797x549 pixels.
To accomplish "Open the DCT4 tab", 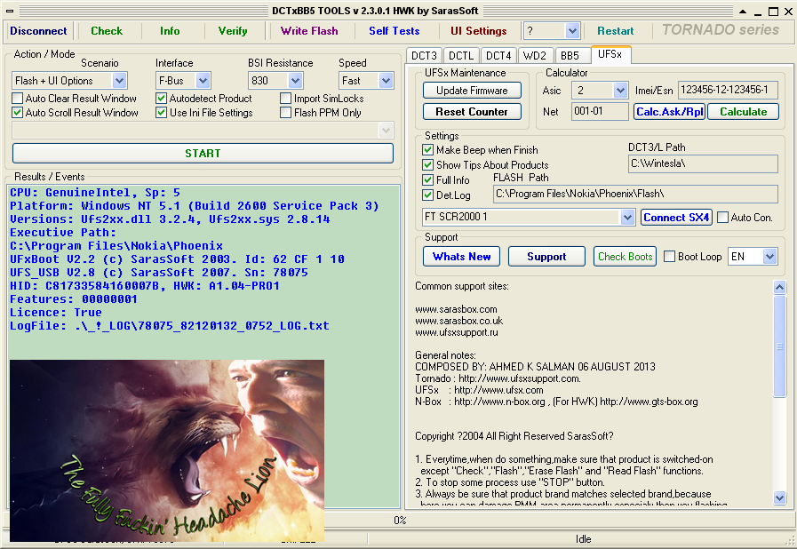I will click(498, 55).
